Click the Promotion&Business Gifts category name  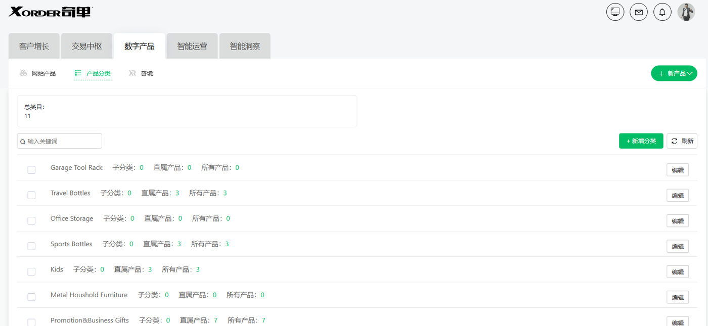coord(90,320)
